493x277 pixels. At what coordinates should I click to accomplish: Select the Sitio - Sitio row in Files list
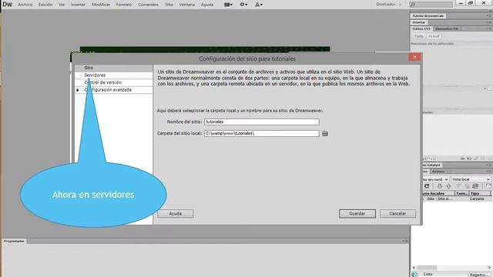[456, 199]
